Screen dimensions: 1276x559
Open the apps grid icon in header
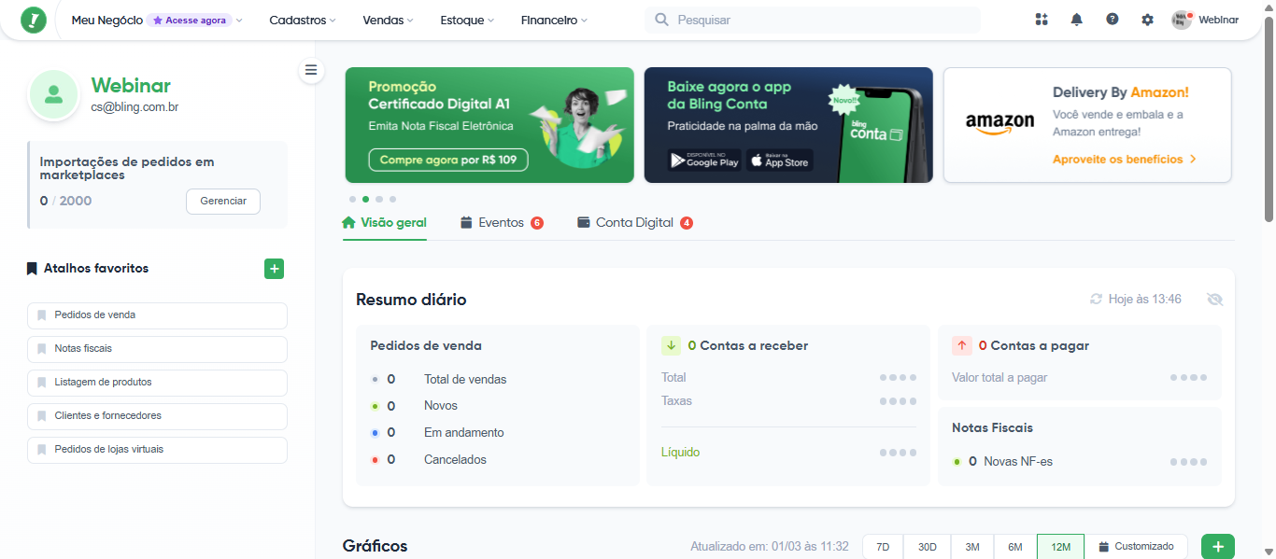click(x=1042, y=20)
